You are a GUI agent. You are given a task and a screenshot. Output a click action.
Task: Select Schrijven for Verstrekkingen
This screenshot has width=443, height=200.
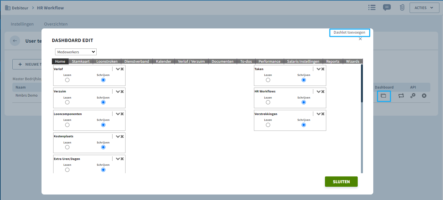pyautogui.click(x=304, y=125)
